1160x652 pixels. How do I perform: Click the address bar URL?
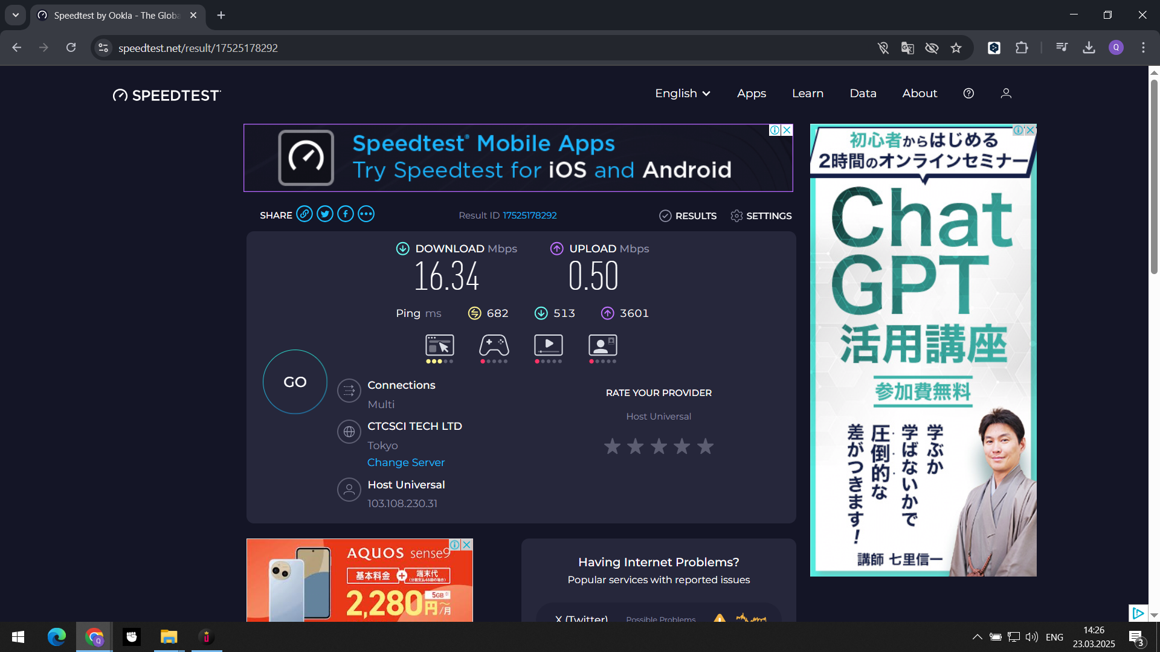click(198, 48)
